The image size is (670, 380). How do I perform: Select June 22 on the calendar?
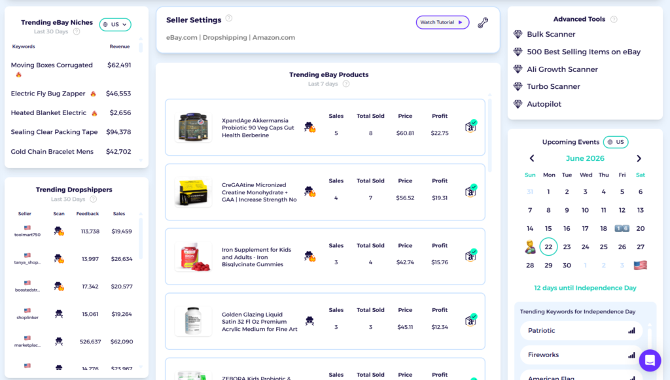tap(548, 247)
